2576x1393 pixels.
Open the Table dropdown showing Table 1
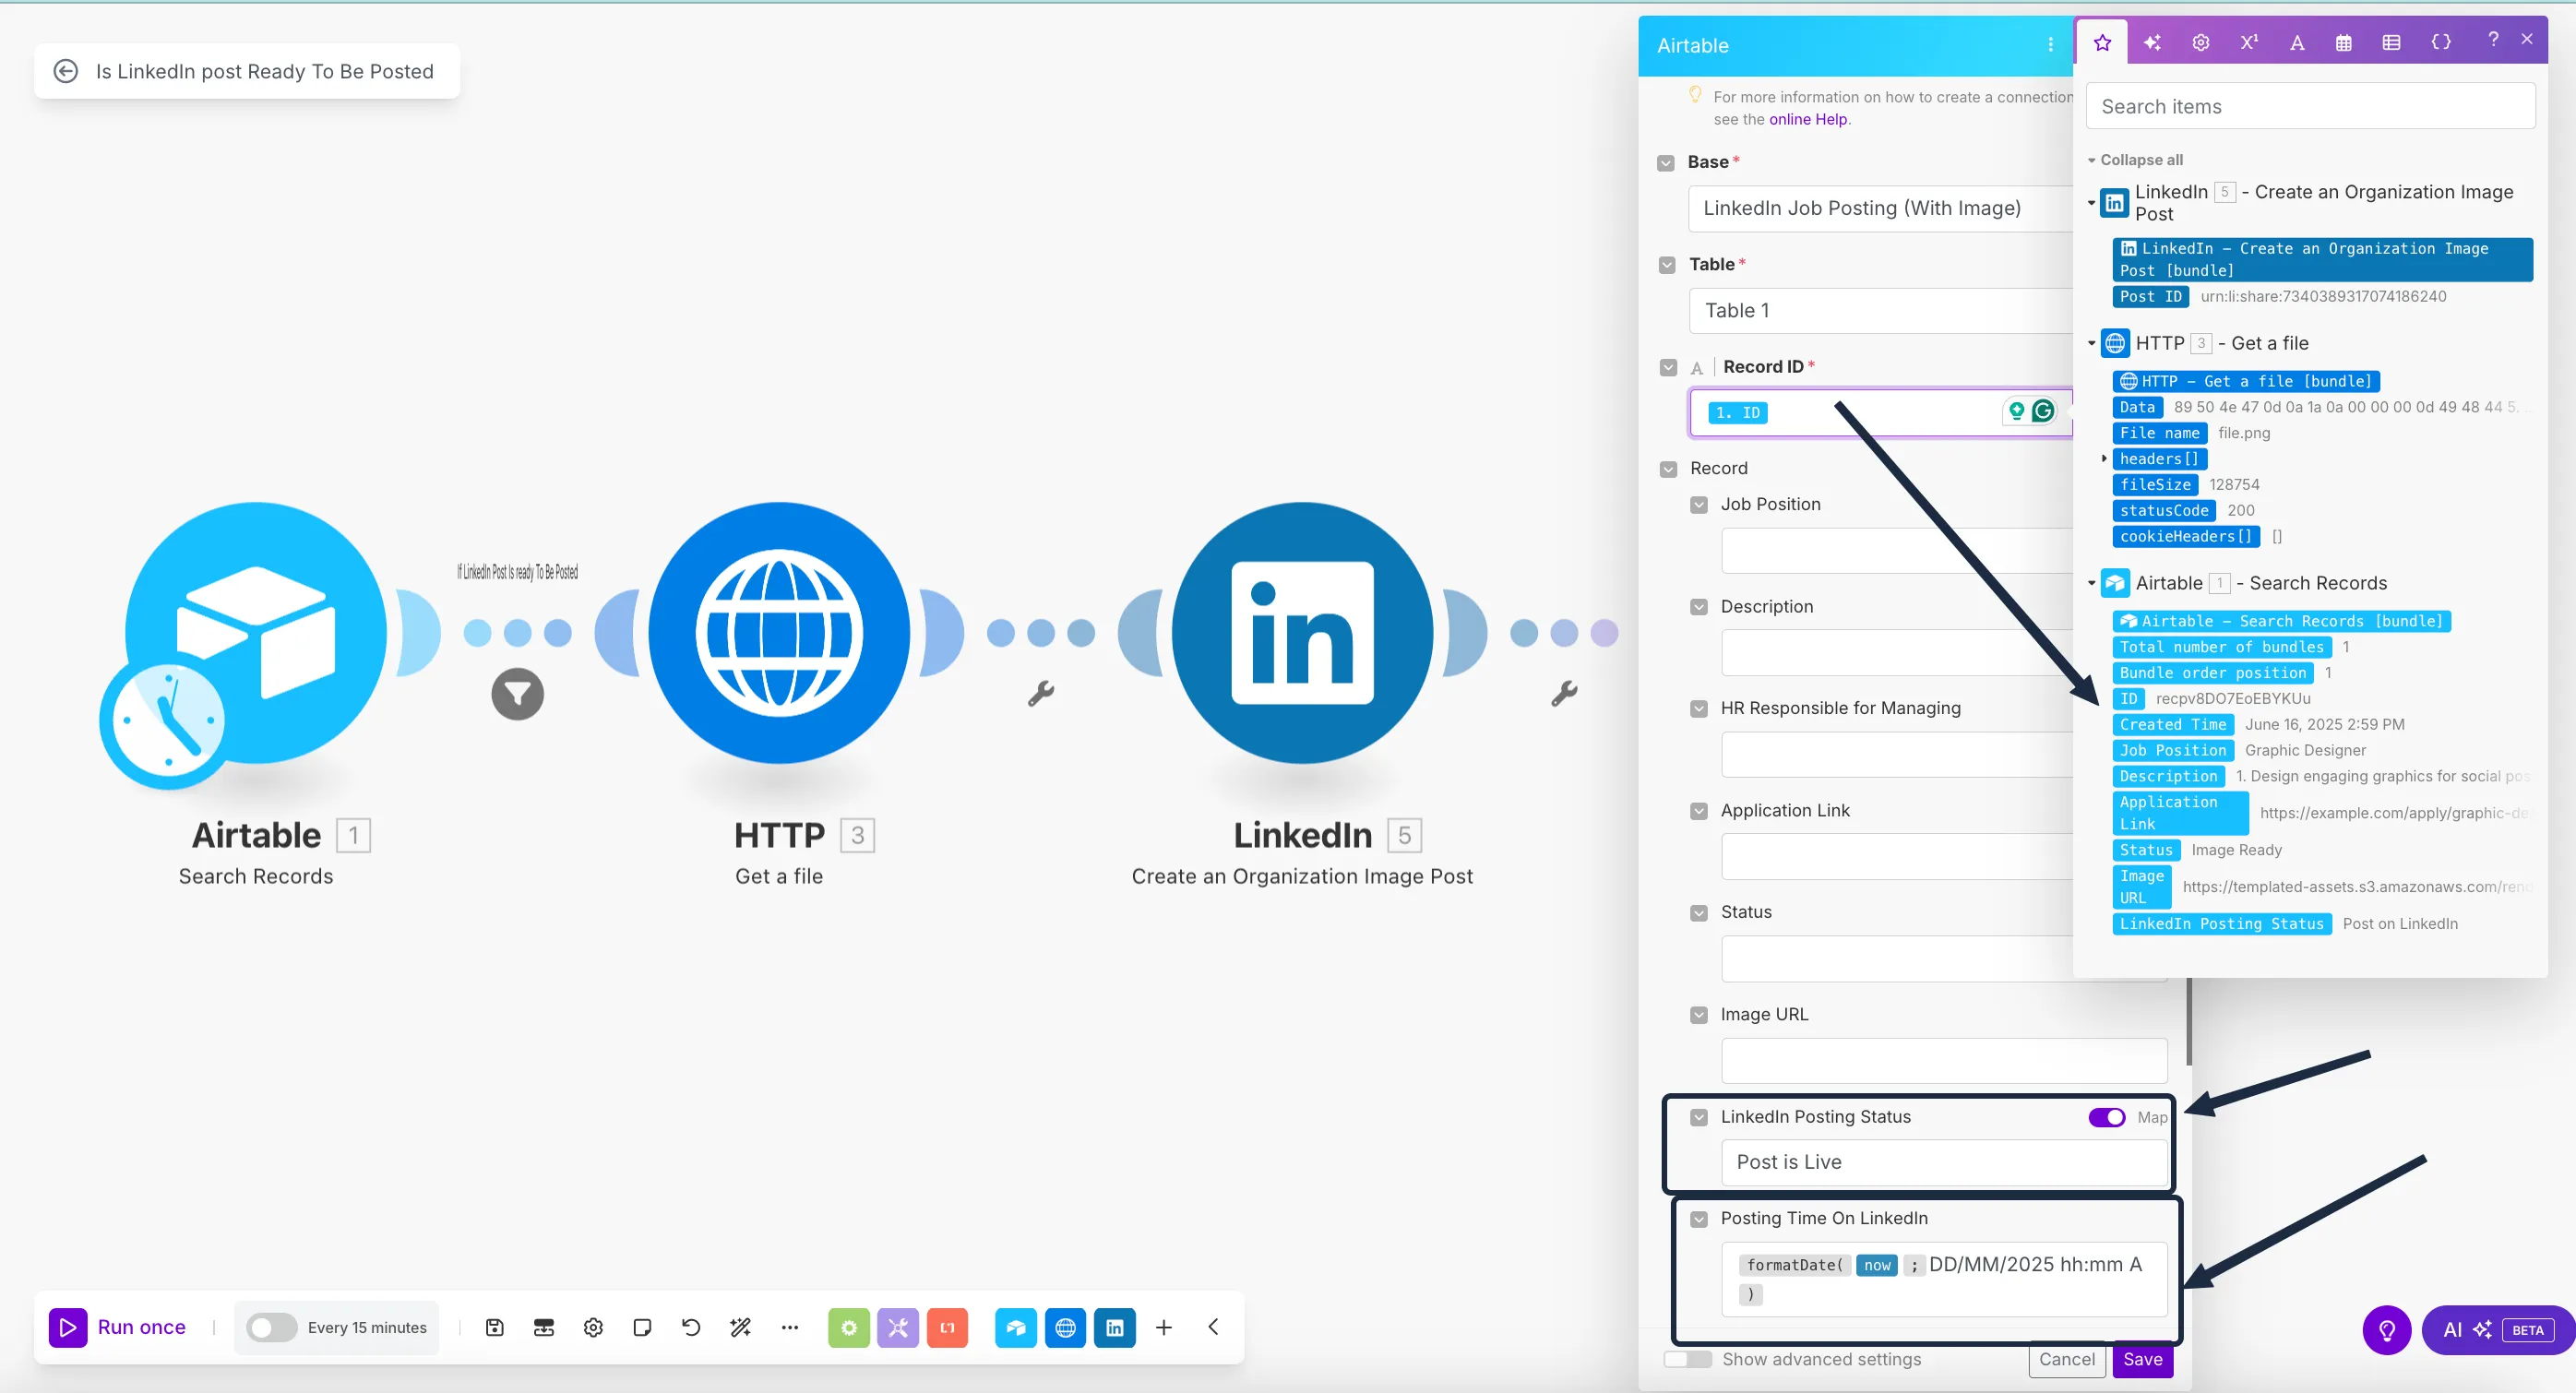(1880, 311)
